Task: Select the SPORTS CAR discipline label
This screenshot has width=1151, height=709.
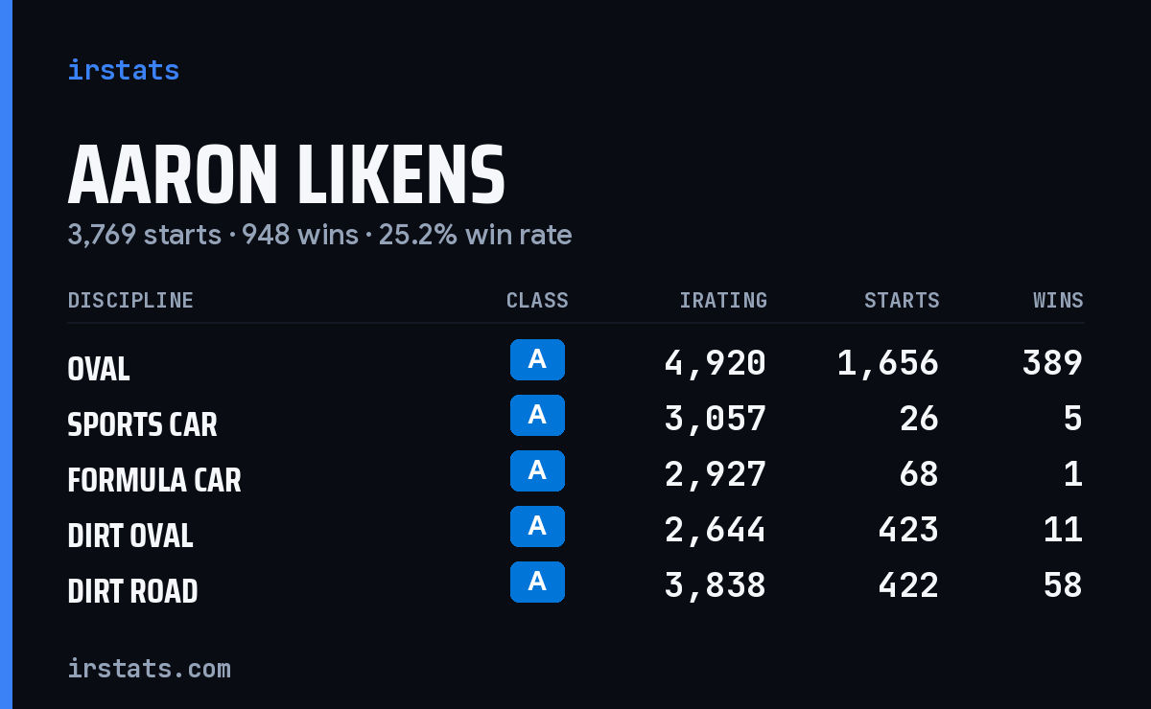Action: [142, 424]
